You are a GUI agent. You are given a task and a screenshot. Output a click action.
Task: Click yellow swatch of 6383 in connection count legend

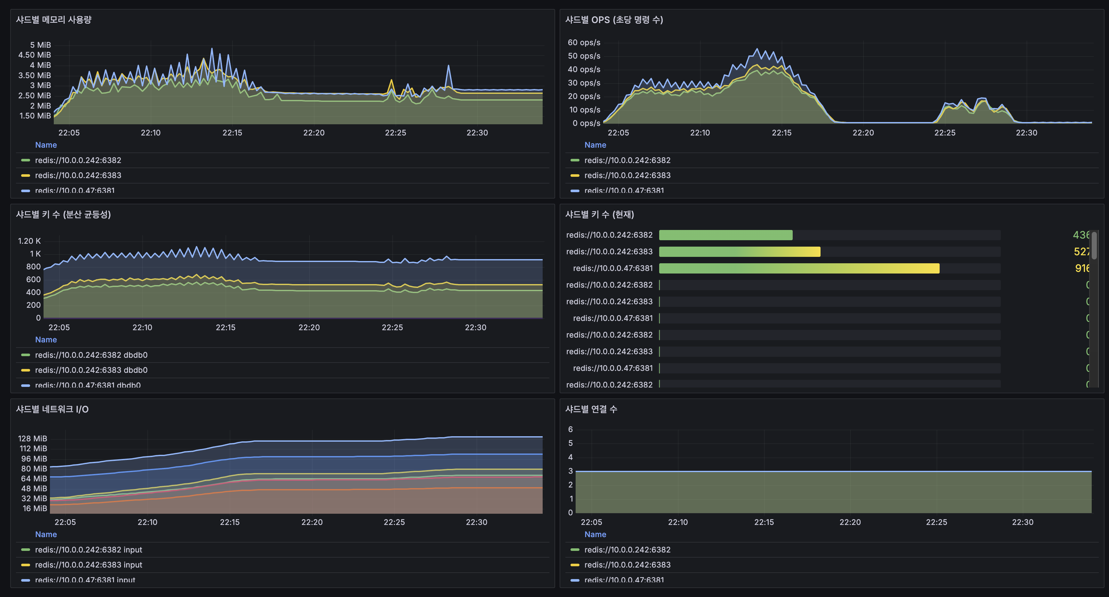(575, 565)
